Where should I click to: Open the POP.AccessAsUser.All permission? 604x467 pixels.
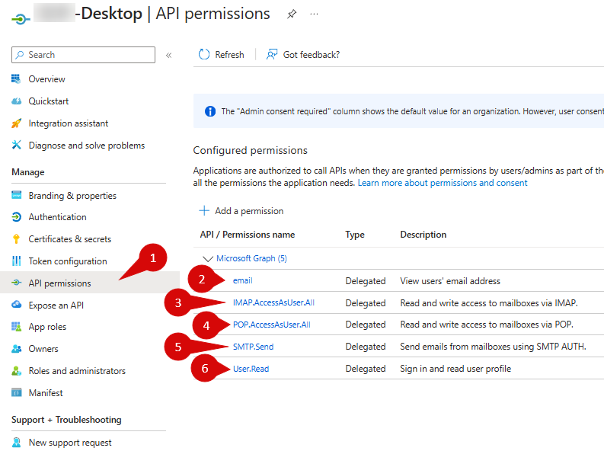[x=272, y=325]
